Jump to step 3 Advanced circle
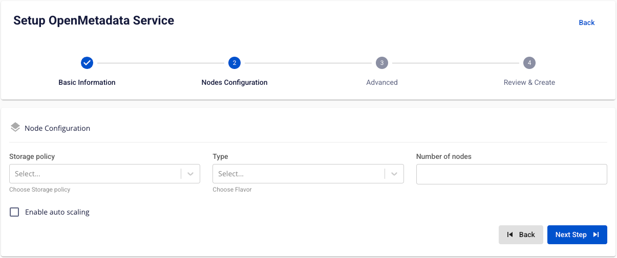Image resolution: width=617 pixels, height=258 pixels. pyautogui.click(x=382, y=63)
